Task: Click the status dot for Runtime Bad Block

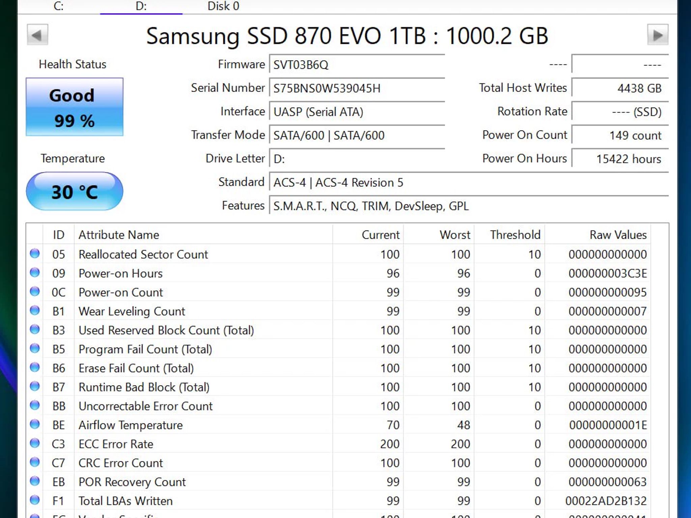Action: pos(35,386)
